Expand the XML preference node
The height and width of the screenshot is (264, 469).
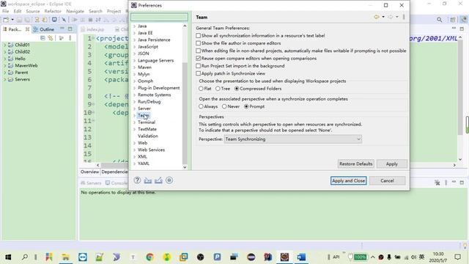point(134,157)
